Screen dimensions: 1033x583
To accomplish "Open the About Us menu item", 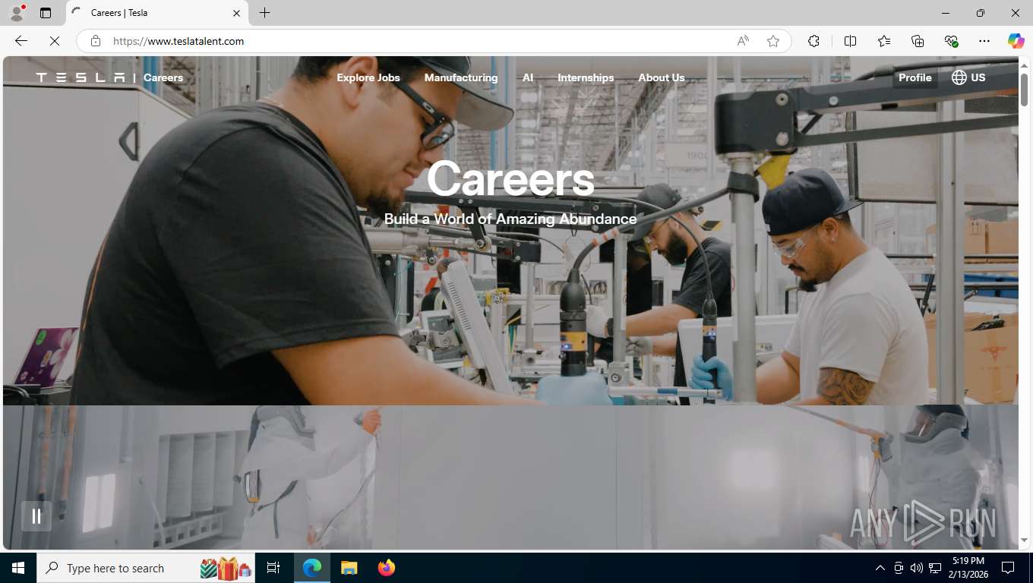I will point(662,77).
